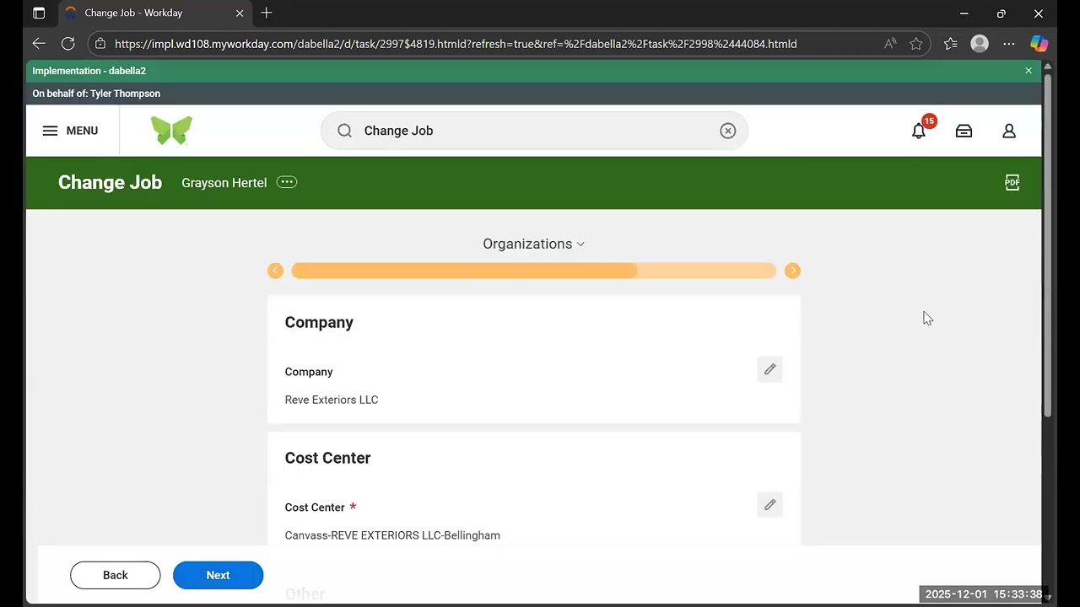Open browser settings and more menu
Screen dimensions: 1080x607
[1009, 44]
